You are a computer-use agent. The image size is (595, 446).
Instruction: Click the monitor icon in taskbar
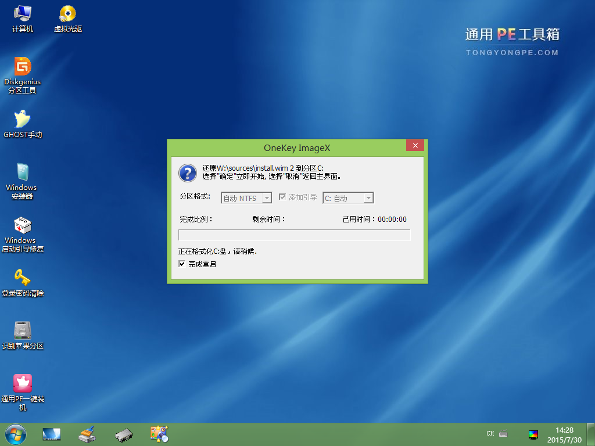pos(51,434)
